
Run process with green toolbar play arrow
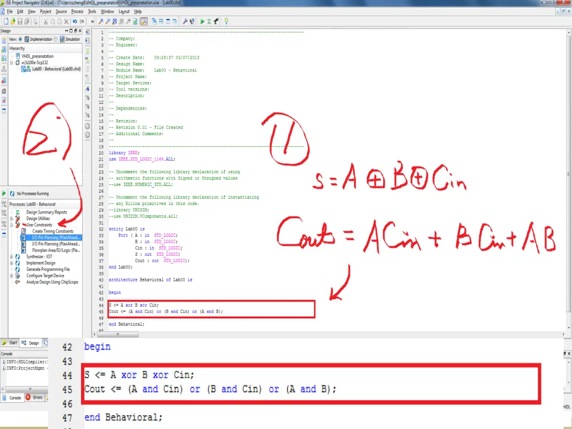[x=202, y=22]
